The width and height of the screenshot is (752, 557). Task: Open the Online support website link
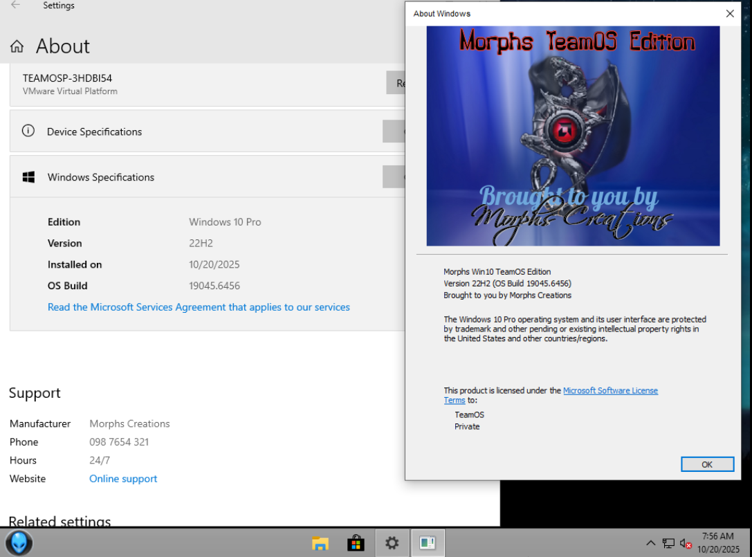pos(123,479)
